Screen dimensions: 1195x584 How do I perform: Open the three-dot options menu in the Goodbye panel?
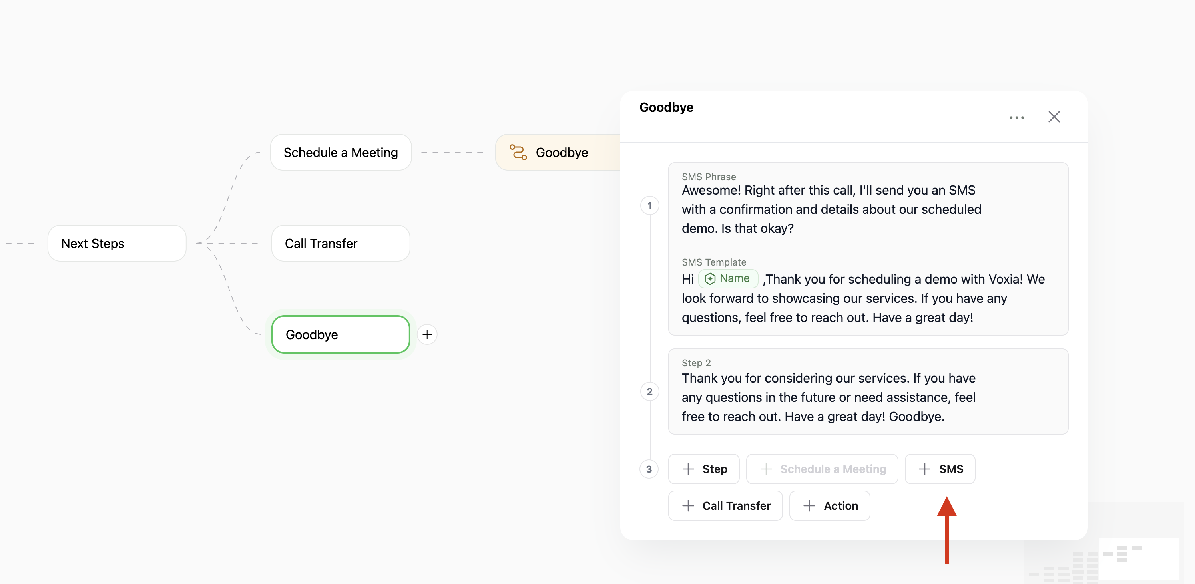pos(1016,117)
